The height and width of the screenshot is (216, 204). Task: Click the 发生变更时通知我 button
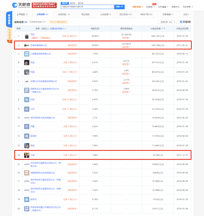pos(58,22)
